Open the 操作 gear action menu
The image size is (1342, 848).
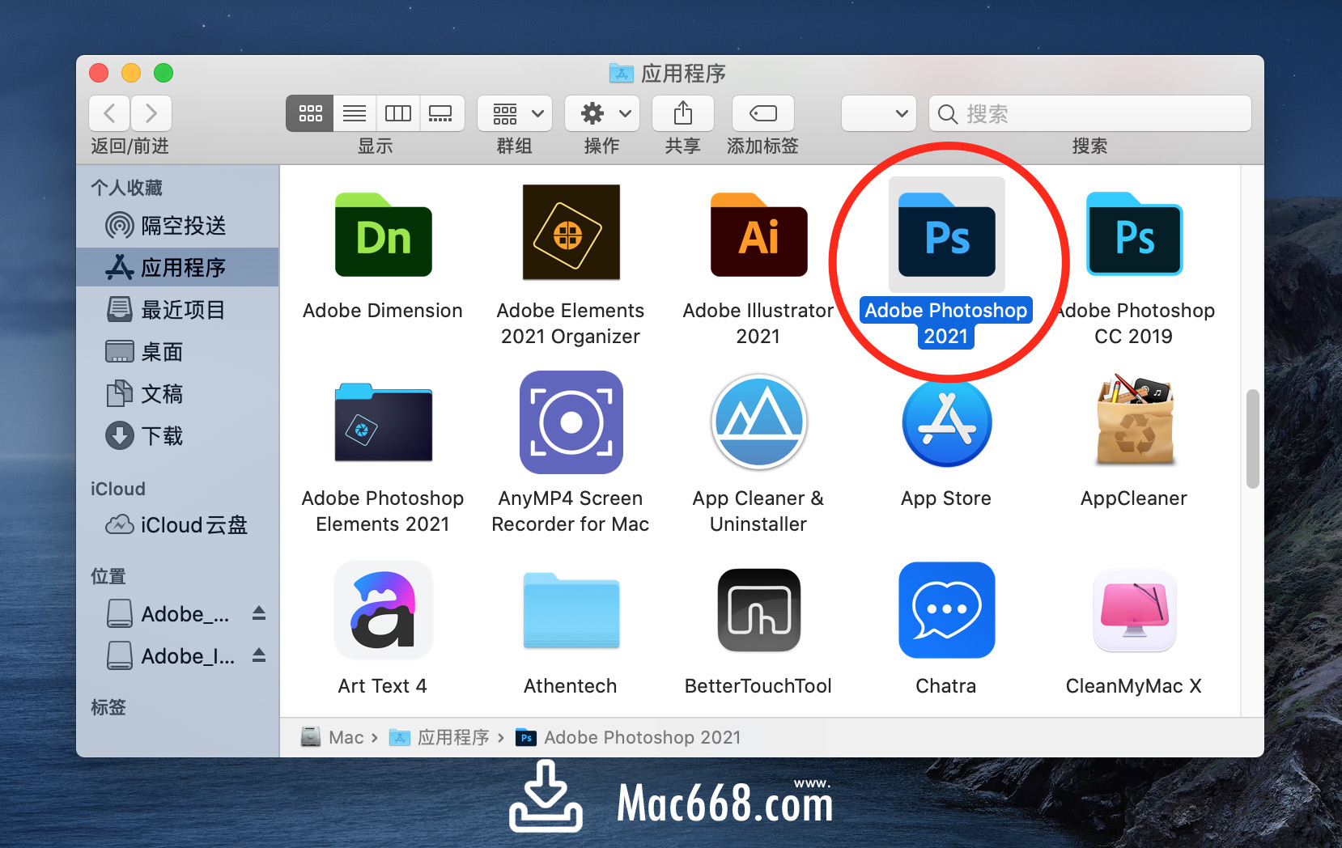coord(602,113)
